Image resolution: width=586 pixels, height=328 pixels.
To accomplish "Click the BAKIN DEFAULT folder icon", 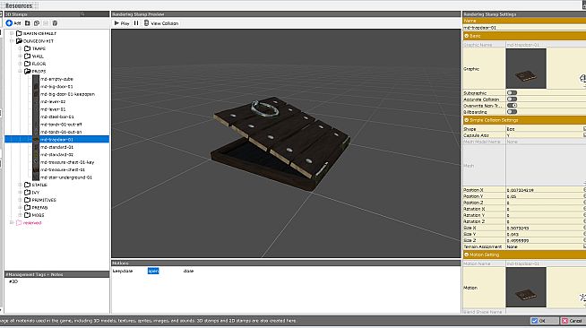I will (x=19, y=33).
